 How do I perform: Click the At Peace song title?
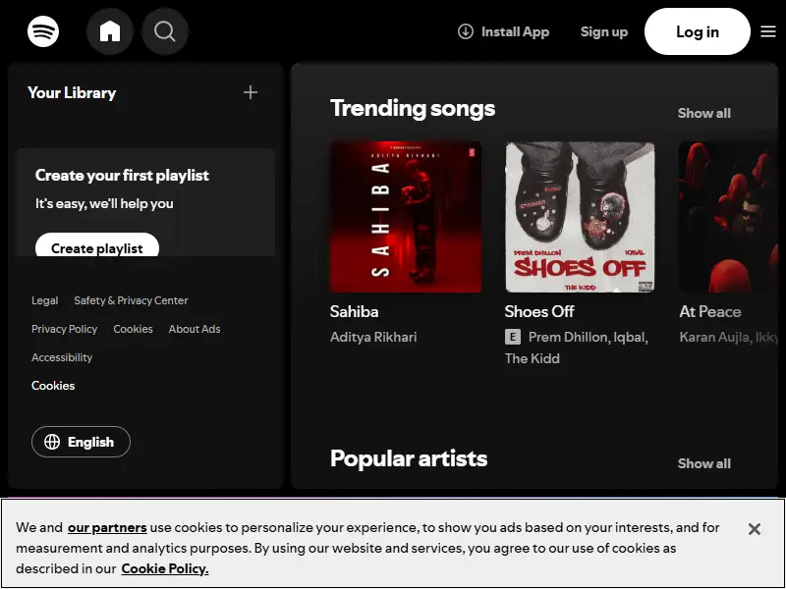pos(709,312)
